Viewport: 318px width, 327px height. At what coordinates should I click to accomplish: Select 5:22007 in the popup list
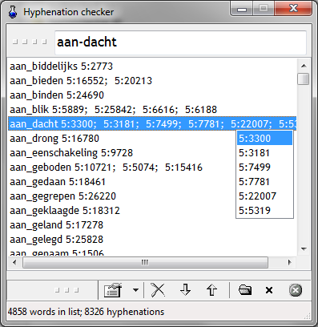tap(264, 196)
